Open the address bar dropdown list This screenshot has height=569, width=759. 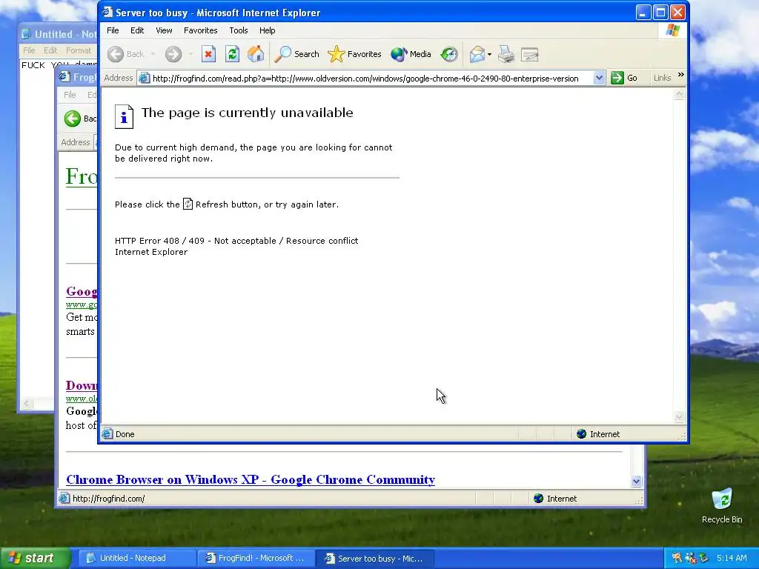coord(599,78)
